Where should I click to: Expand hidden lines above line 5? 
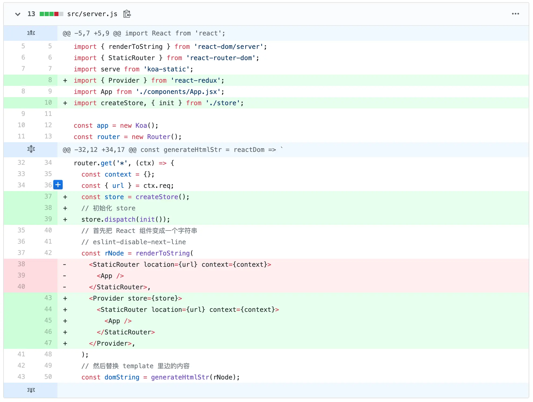31,33
